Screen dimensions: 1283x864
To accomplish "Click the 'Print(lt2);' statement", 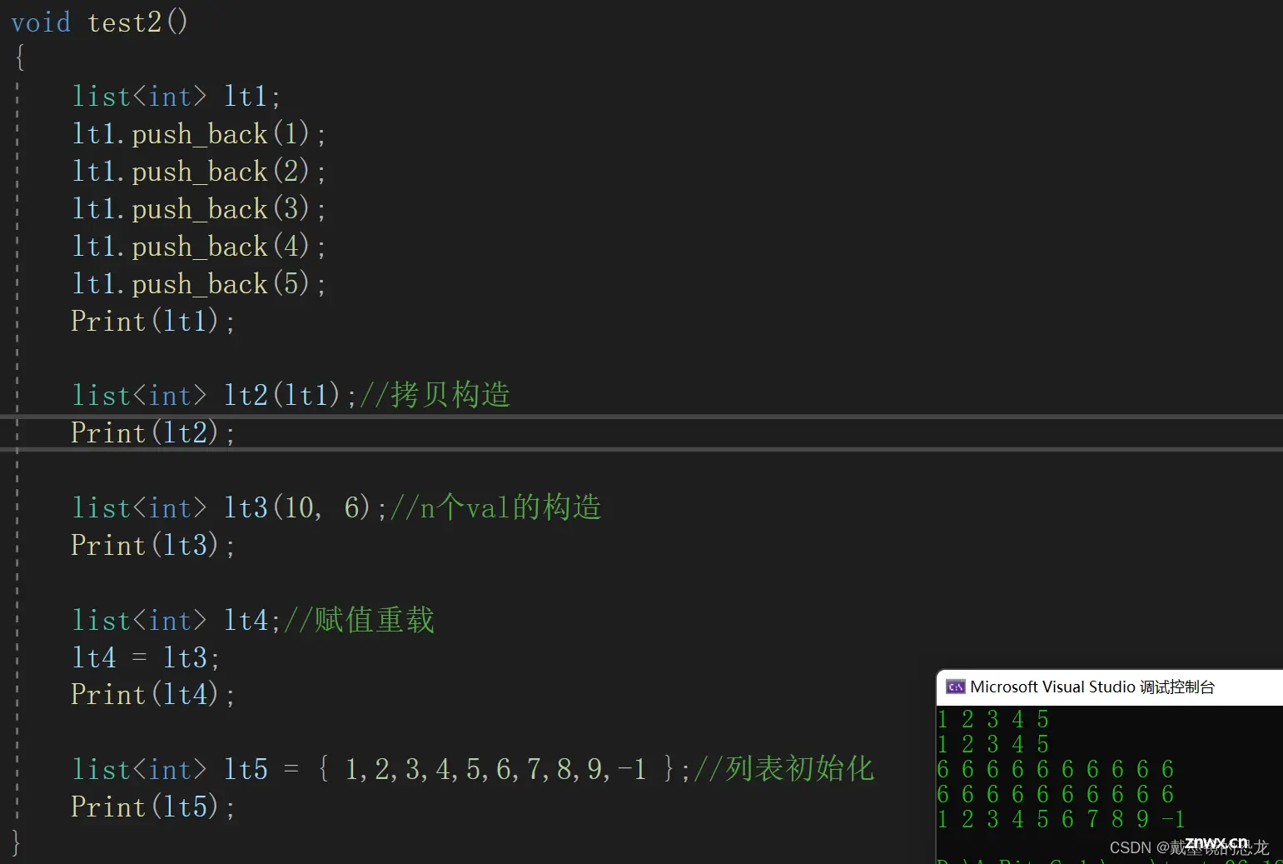I will 153,433.
